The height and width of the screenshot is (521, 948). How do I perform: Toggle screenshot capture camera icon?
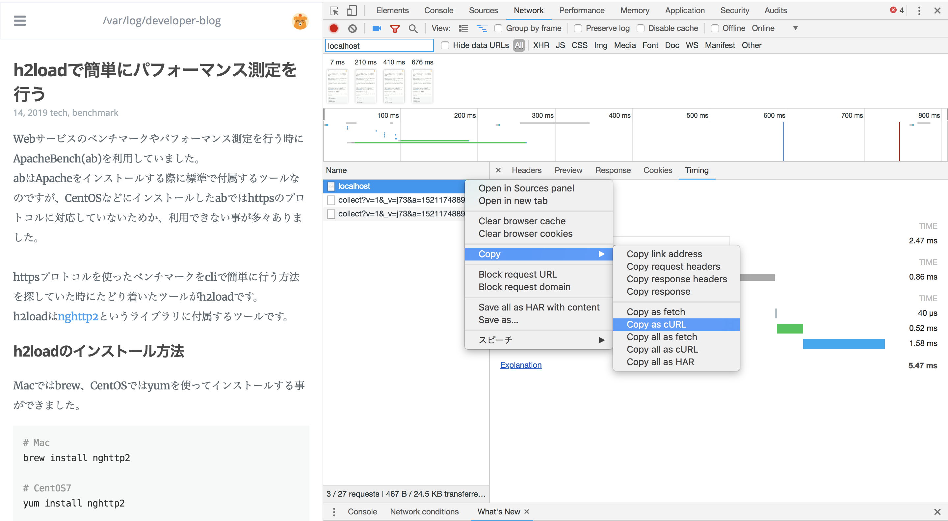(x=377, y=28)
